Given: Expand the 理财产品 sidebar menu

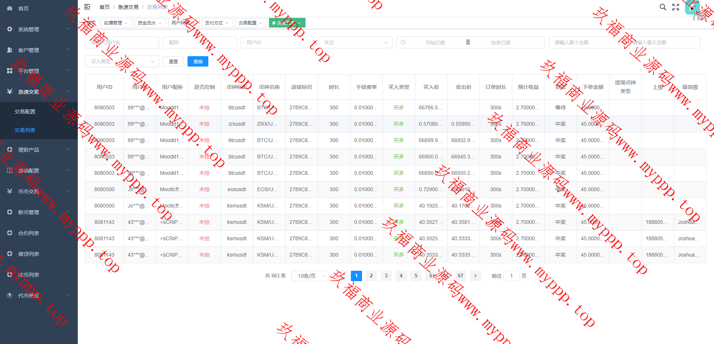Looking at the screenshot, I should click(39, 150).
